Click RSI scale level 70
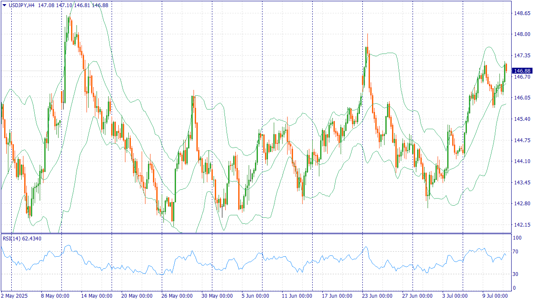This screenshot has width=535, height=301. click(x=516, y=252)
